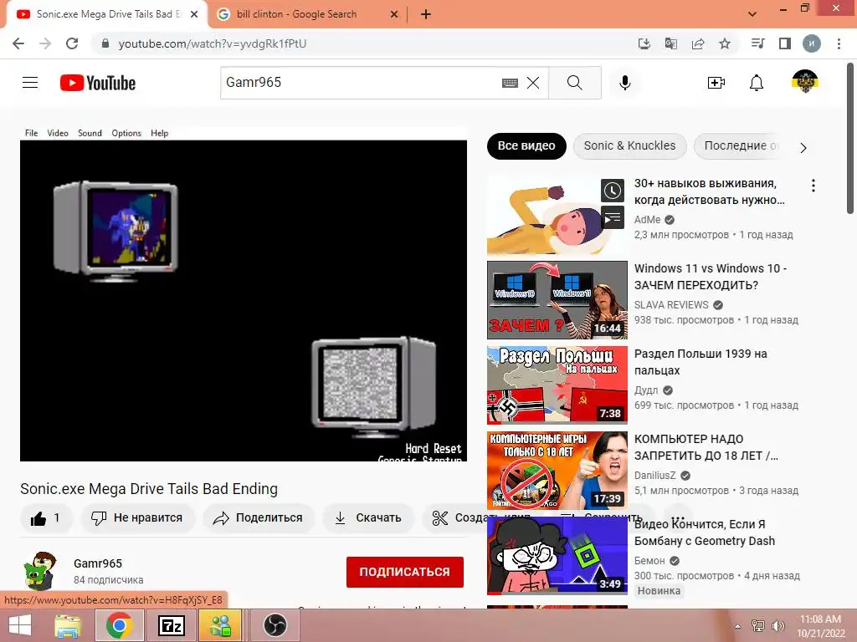
Task: Run search with magnifier button
Action: pos(574,83)
